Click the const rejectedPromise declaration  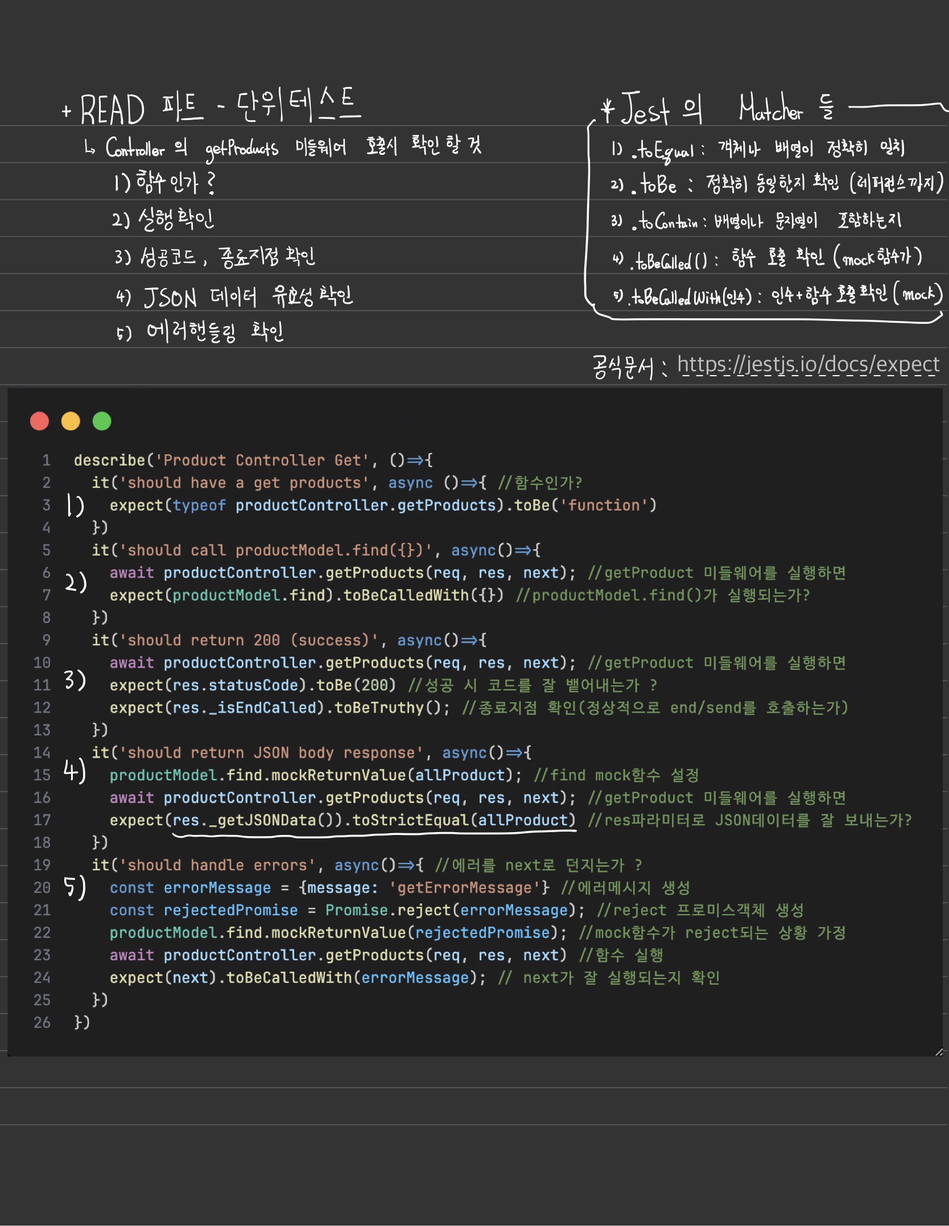347,910
